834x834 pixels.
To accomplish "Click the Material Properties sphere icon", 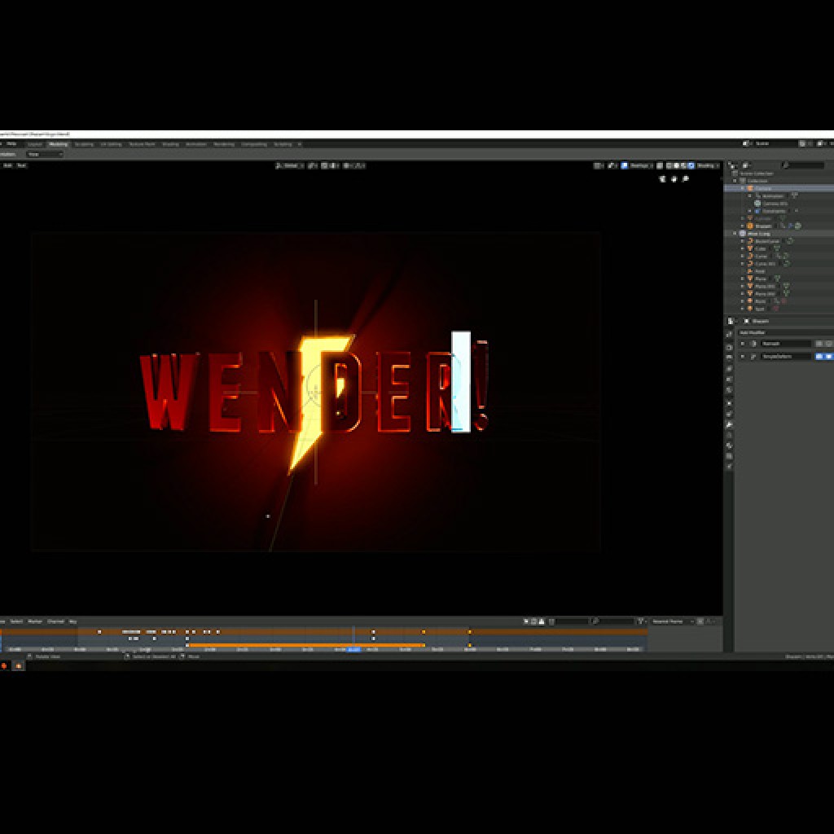I will tap(727, 467).
